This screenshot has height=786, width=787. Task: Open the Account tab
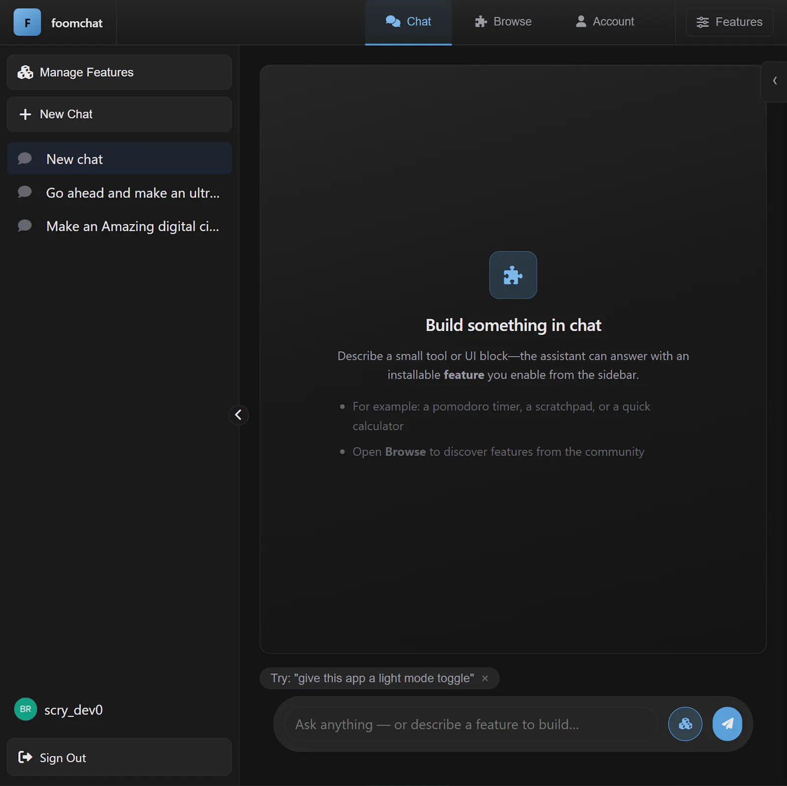click(605, 22)
